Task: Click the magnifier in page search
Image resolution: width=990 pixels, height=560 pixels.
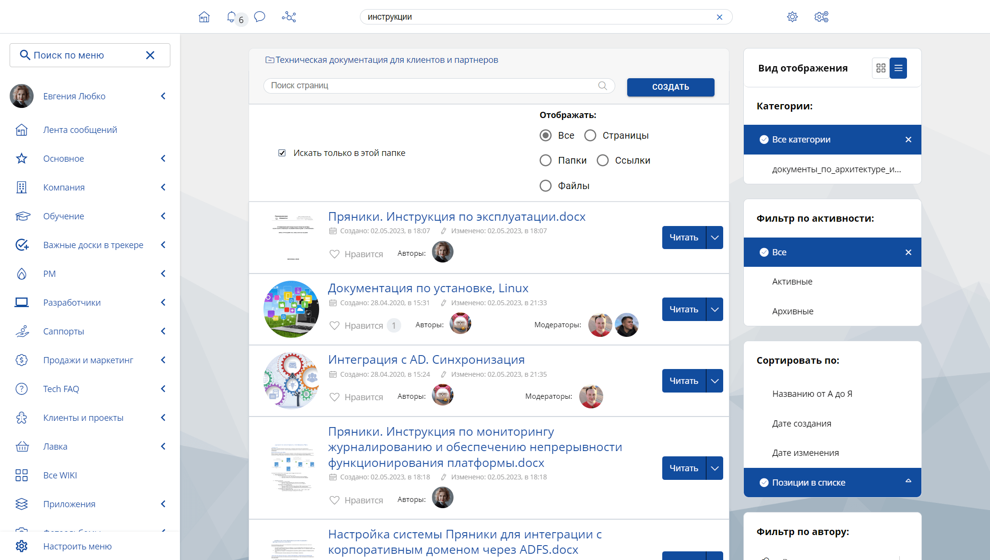Action: (x=603, y=85)
